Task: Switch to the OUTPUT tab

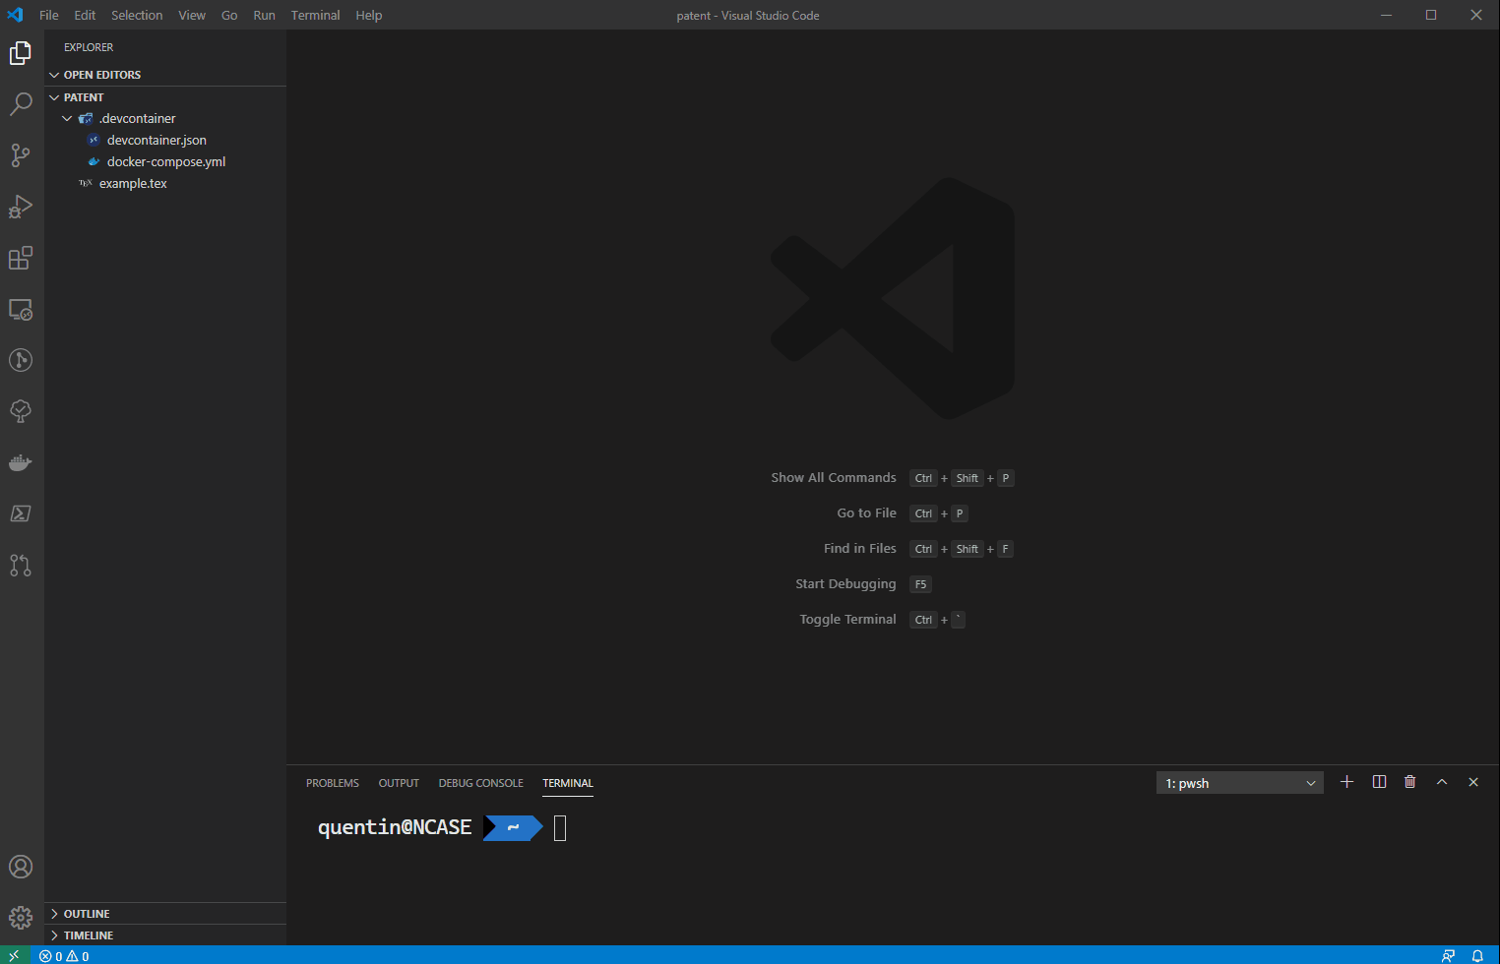Action: pos(399,783)
